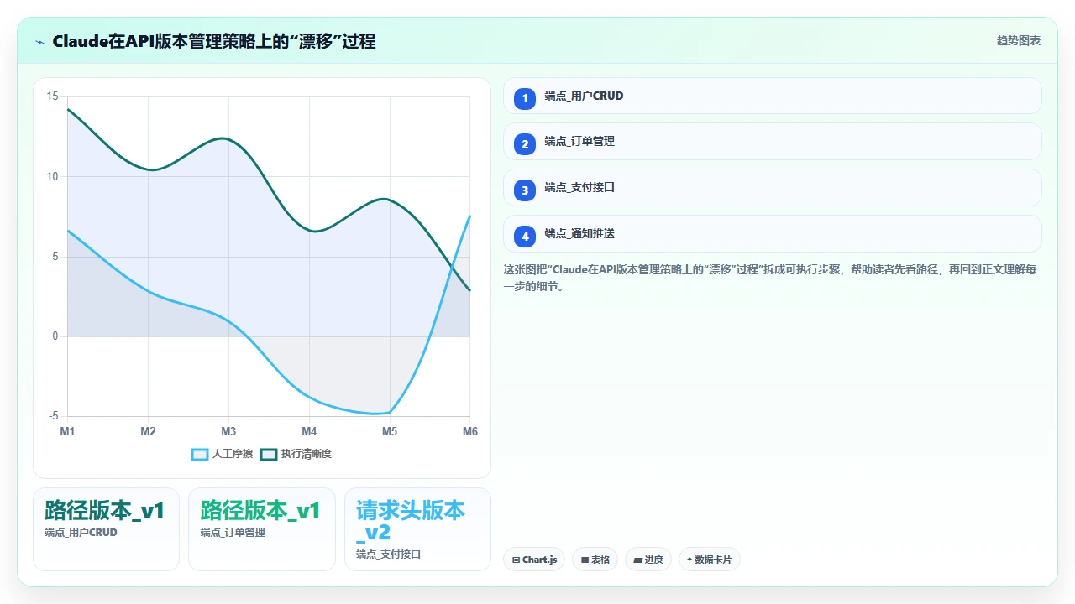Click the 进度 tag chip
The width and height of the screenshot is (1075, 604).
coord(648,560)
